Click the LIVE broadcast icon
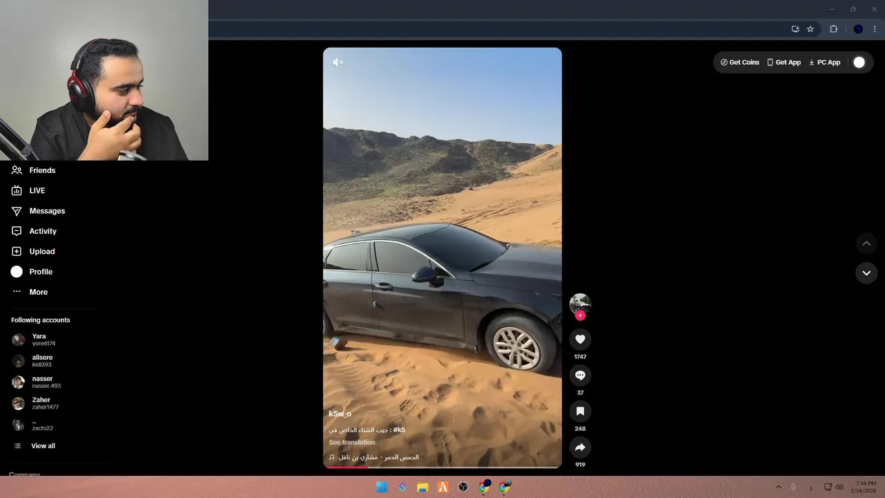The width and height of the screenshot is (885, 498). pyautogui.click(x=17, y=190)
